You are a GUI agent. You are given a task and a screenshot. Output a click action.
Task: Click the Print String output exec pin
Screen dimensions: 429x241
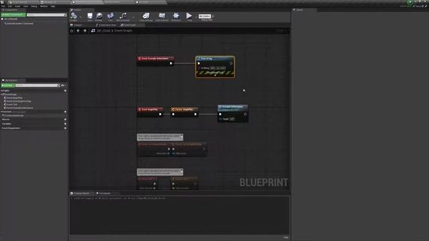coord(231,64)
